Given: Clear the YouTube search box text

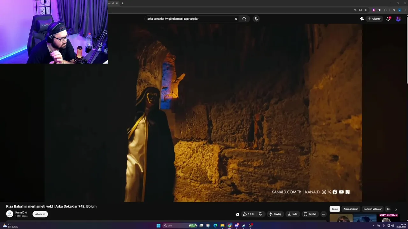Looking at the screenshot, I should tap(236, 19).
